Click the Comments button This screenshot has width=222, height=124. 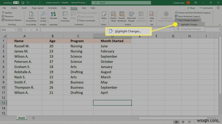(206, 8)
